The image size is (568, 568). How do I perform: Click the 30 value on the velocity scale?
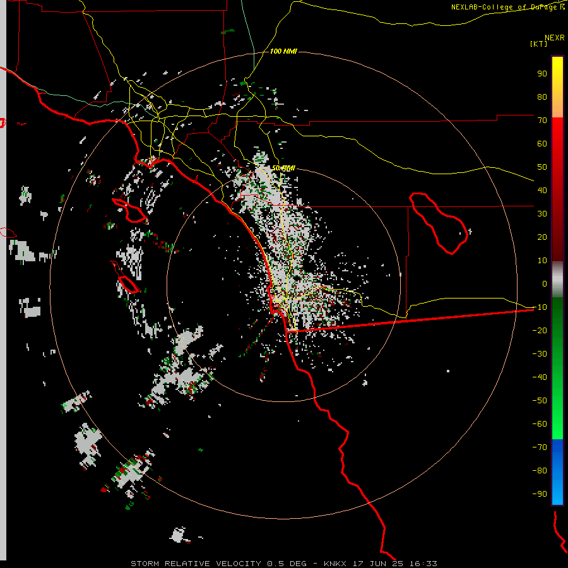point(542,214)
